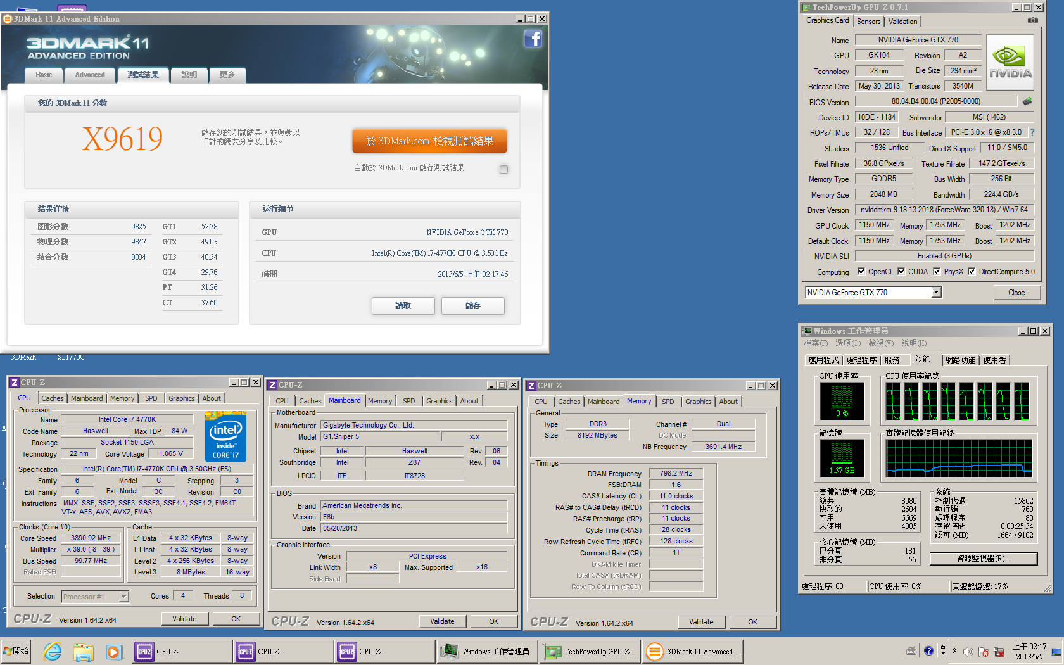Open the Basic tab in 3DMark 11

click(44, 75)
